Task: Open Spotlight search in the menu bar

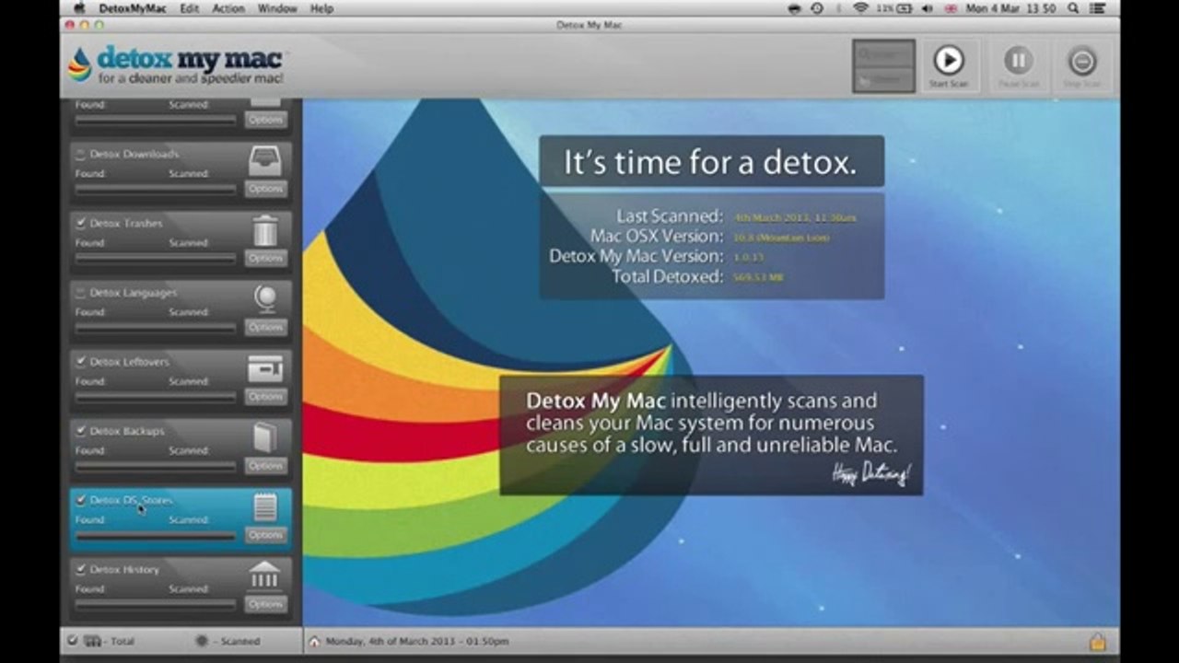Action: tap(1074, 8)
